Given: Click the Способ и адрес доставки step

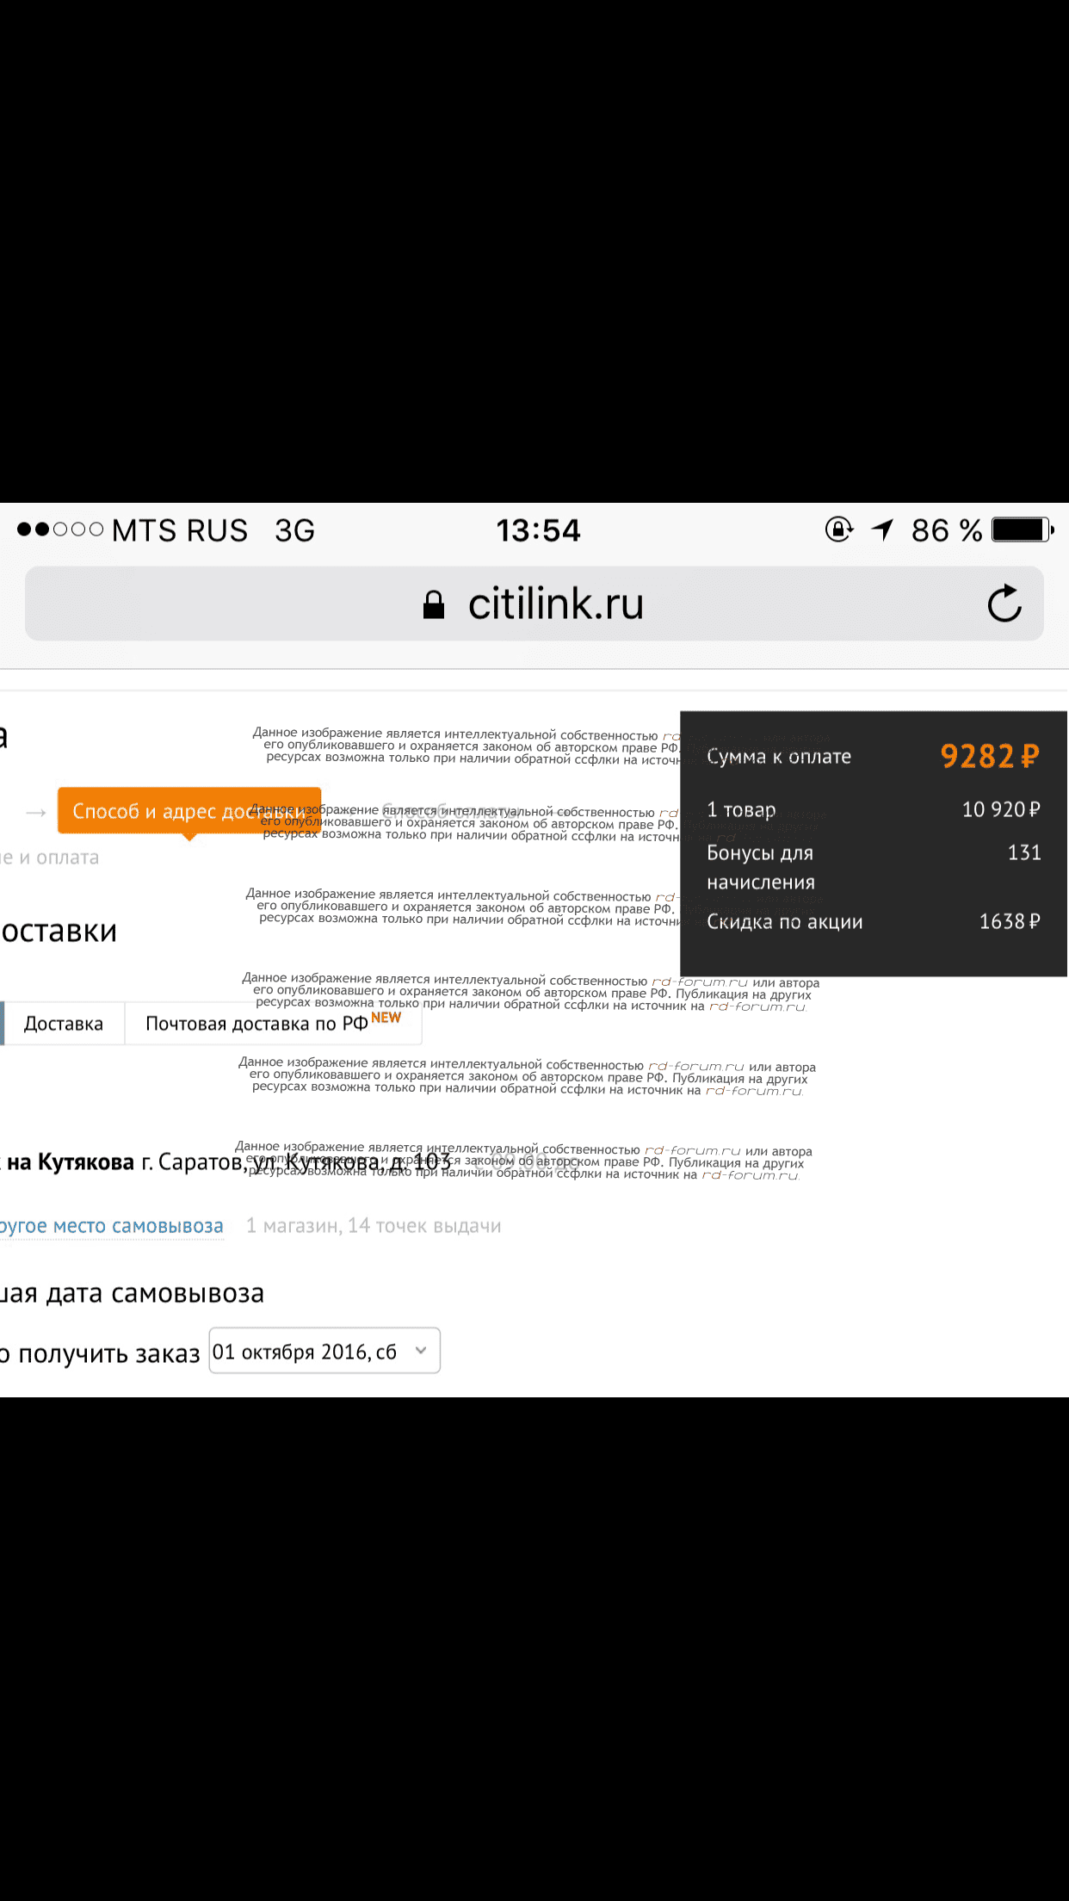Looking at the screenshot, I should [x=189, y=811].
